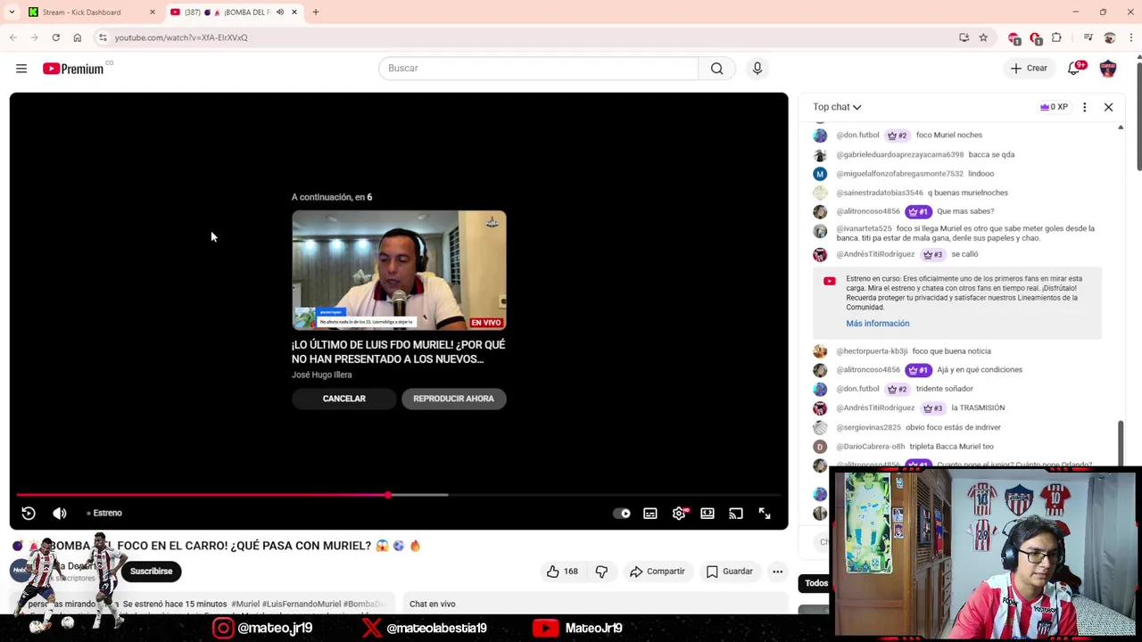The height and width of the screenshot is (642, 1142).
Task: Open more actions menu below video
Action: pyautogui.click(x=778, y=572)
